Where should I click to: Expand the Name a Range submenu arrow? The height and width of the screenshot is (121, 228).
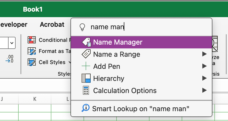pos(204,54)
